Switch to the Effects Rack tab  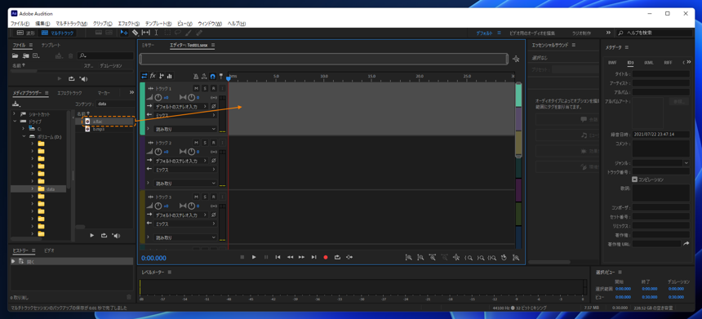tap(69, 93)
